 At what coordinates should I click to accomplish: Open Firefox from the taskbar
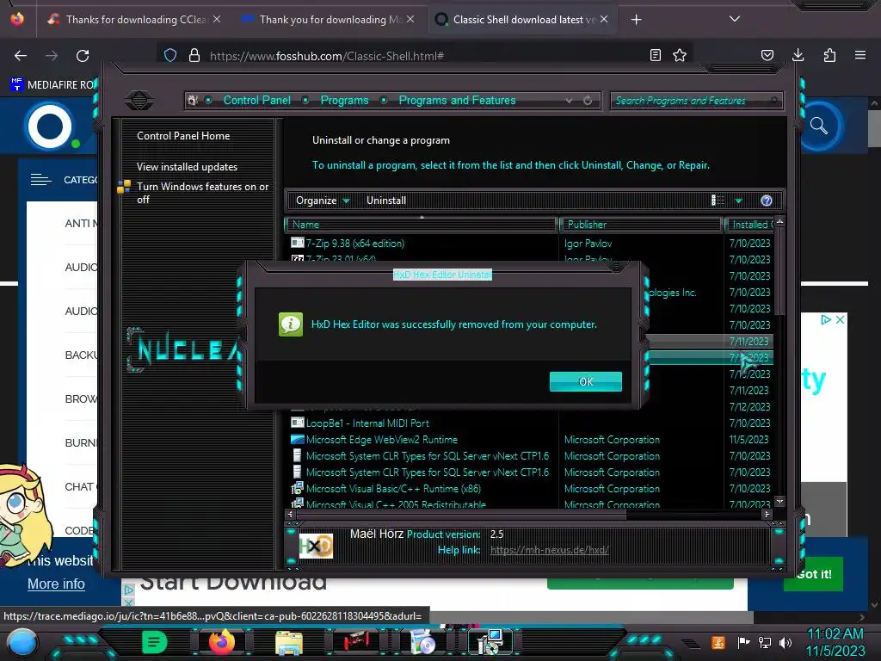point(221,641)
